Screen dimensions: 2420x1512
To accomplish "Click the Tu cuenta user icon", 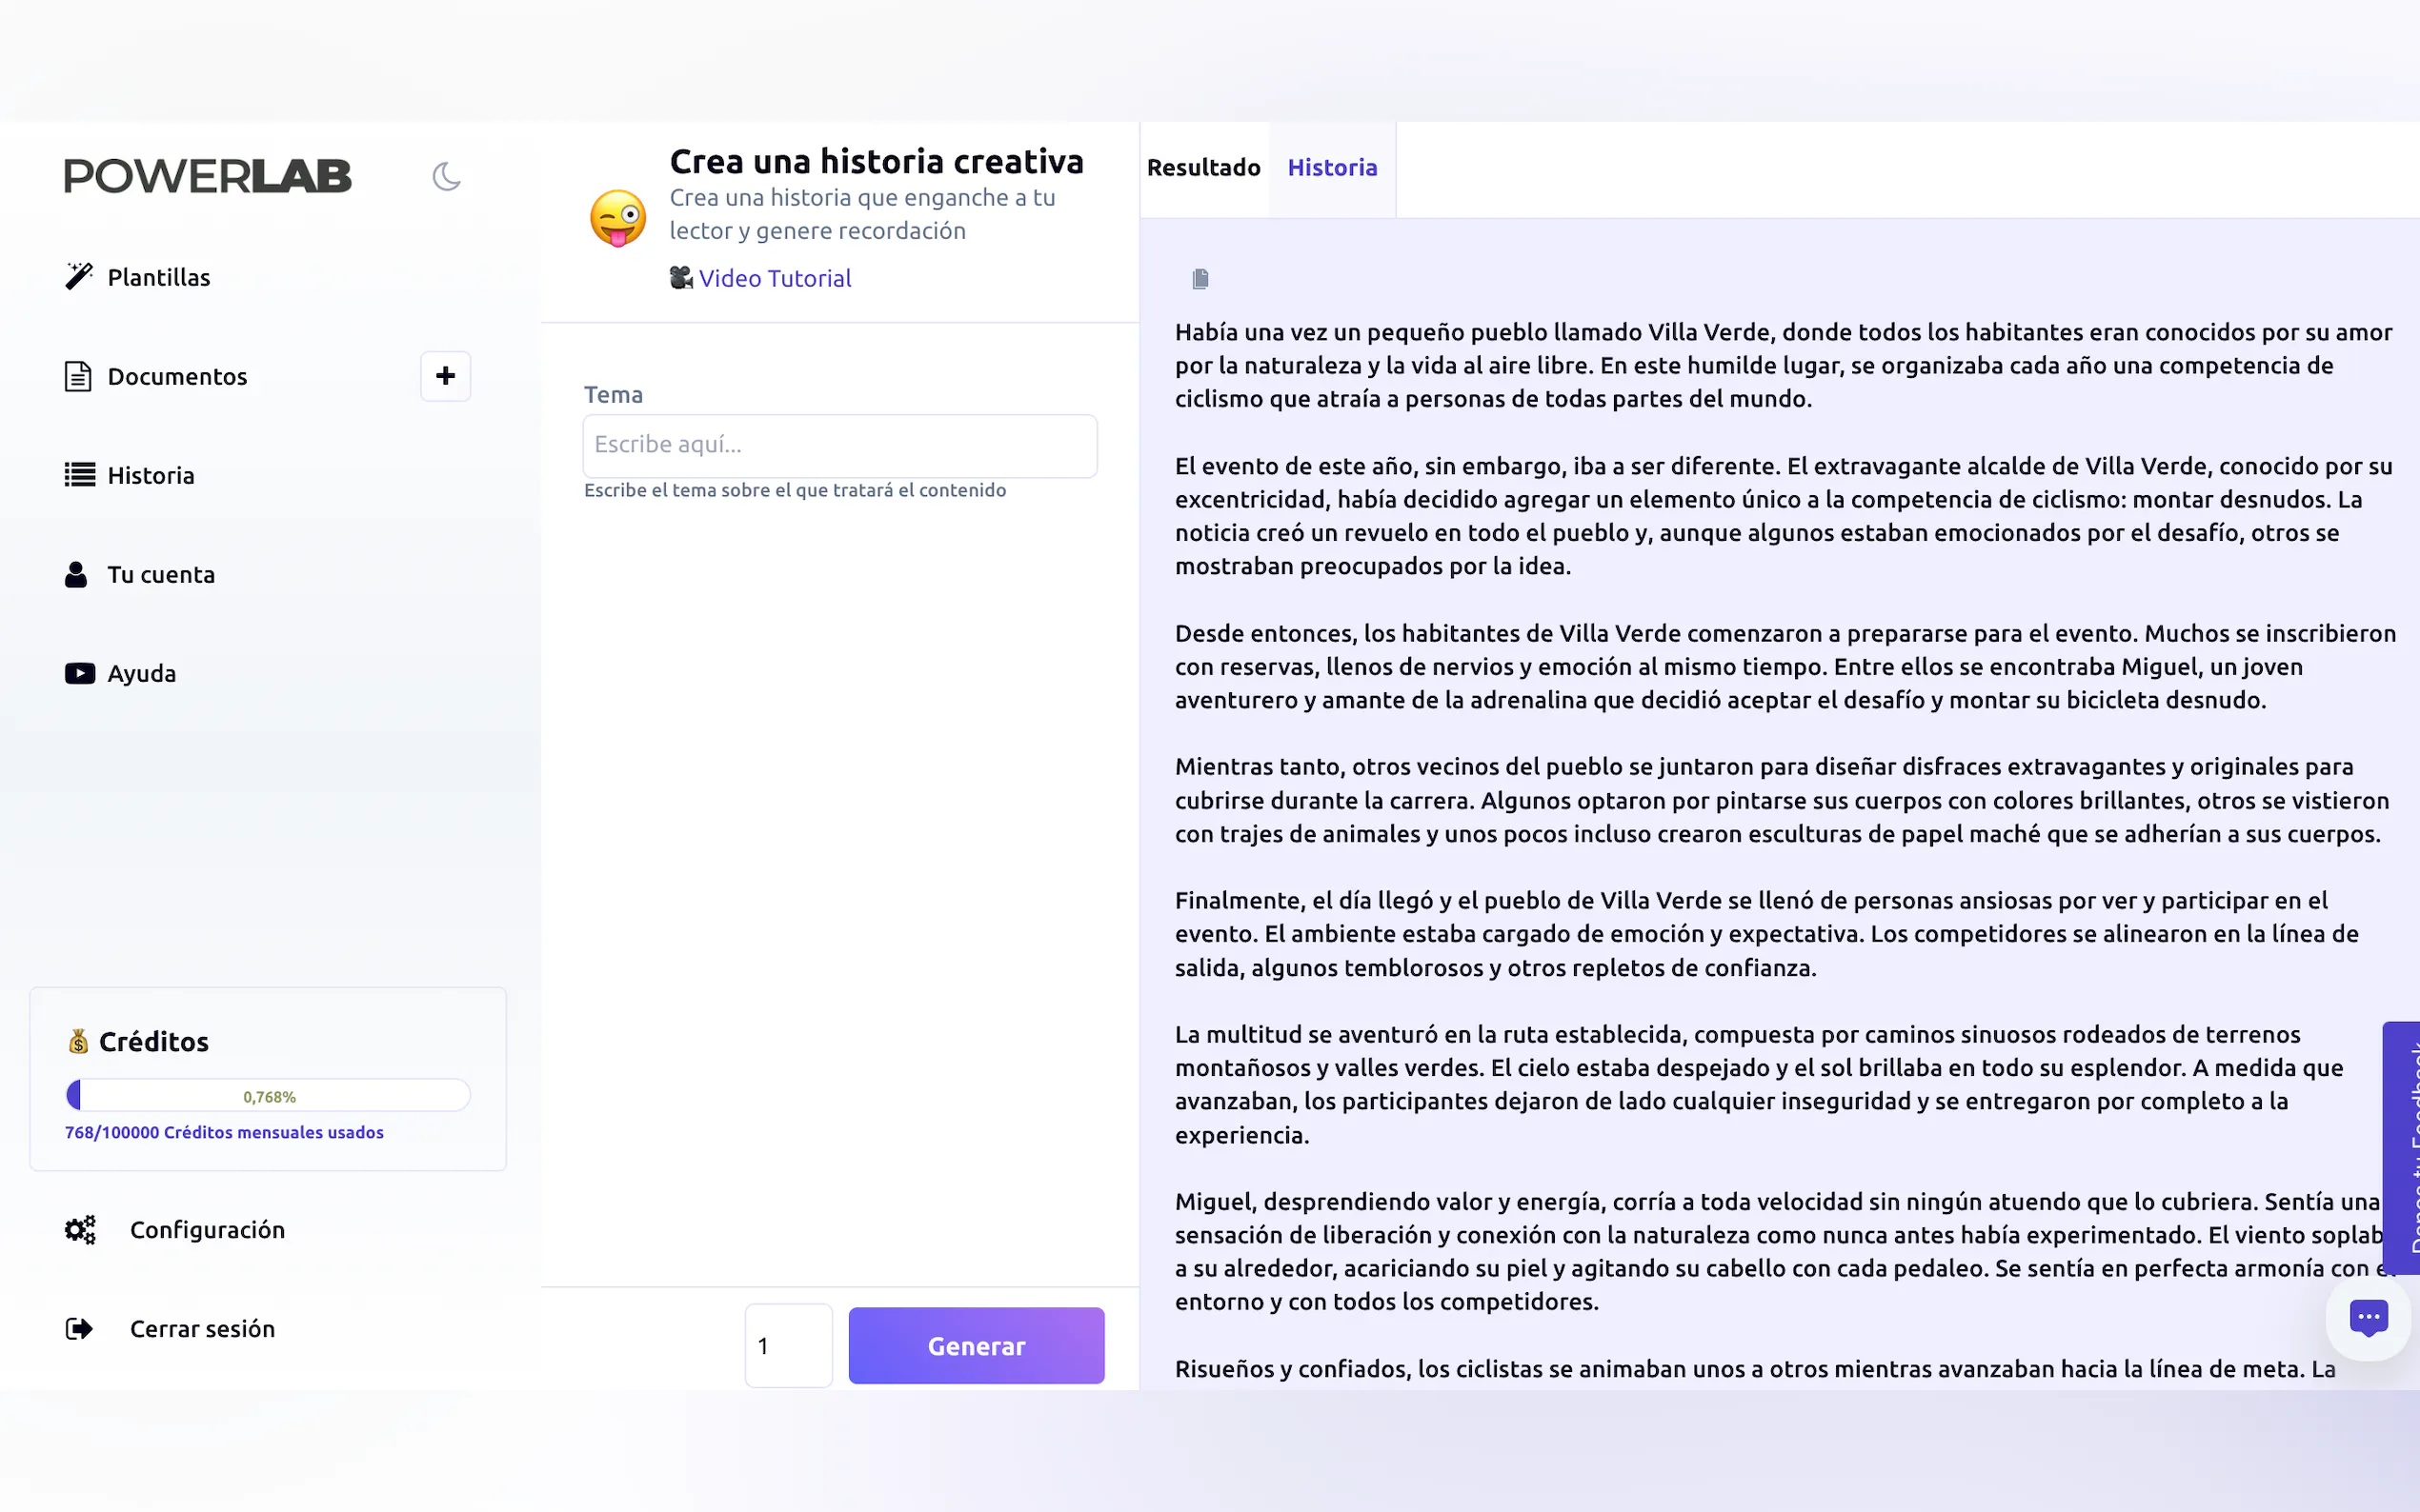I will click(x=76, y=574).
